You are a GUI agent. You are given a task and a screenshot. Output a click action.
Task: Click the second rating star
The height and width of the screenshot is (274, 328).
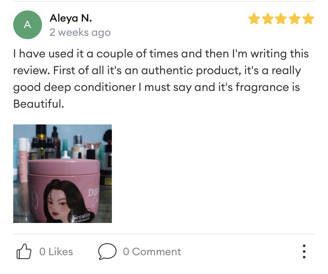(x=268, y=19)
